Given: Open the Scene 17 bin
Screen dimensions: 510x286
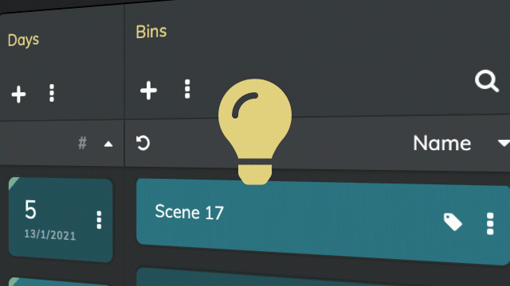Looking at the screenshot, I should click(323, 222).
